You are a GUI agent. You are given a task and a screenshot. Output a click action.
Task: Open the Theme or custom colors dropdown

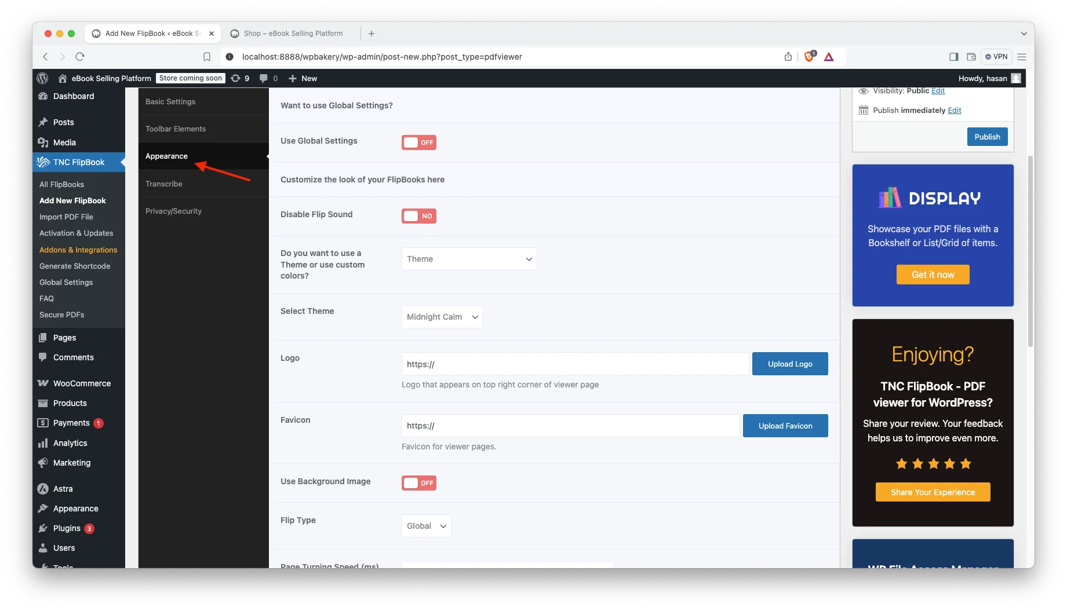469,259
